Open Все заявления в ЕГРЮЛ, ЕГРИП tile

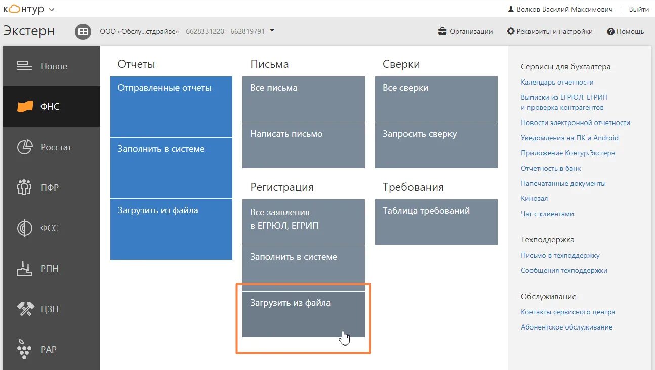tap(304, 222)
